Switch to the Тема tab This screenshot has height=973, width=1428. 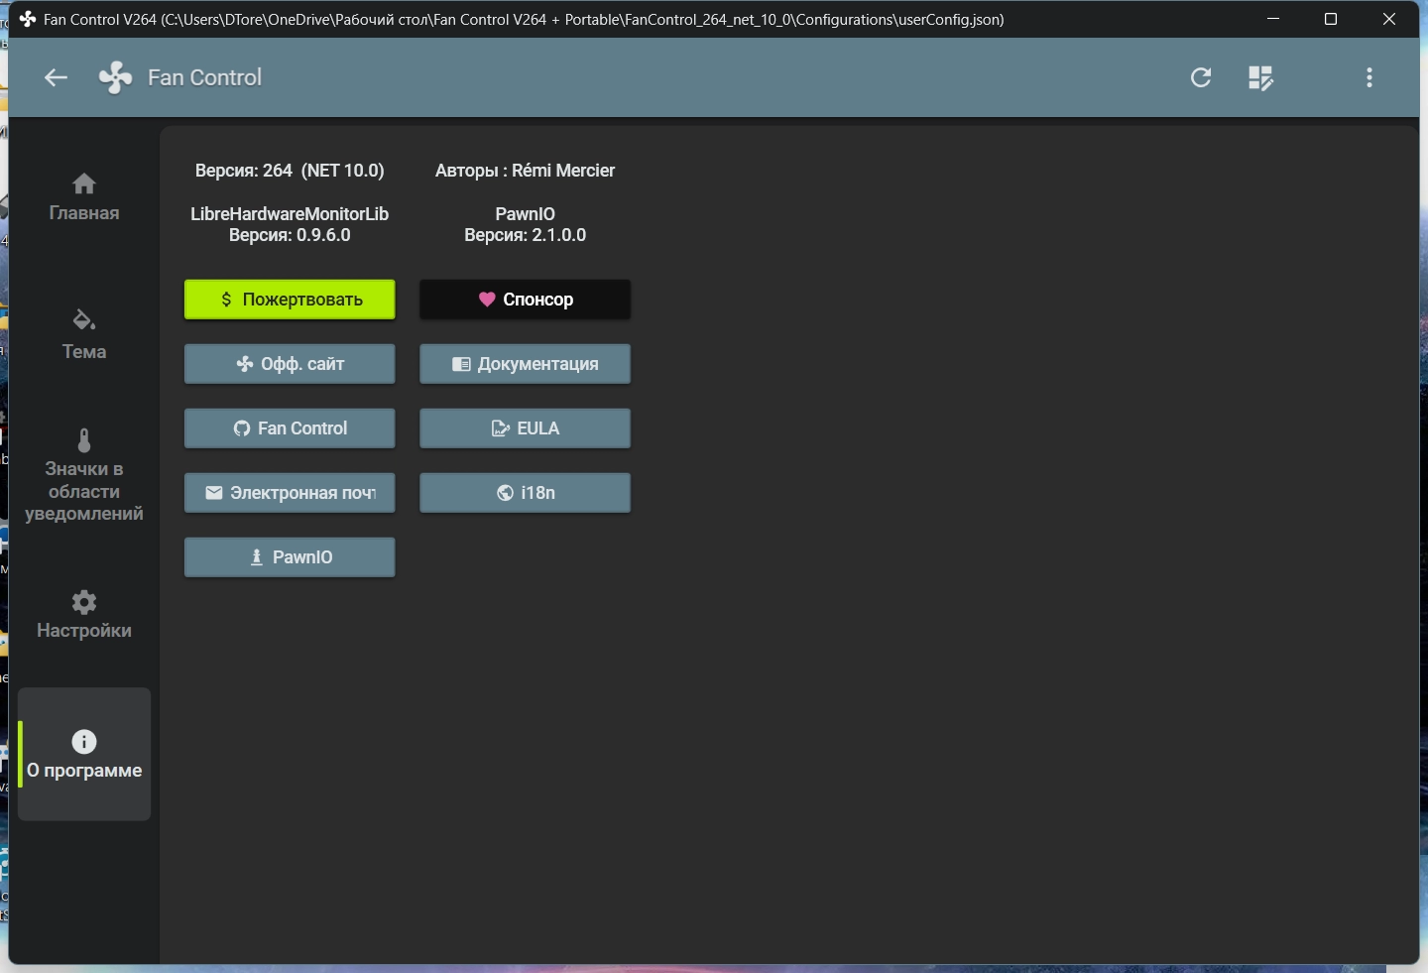click(x=84, y=335)
